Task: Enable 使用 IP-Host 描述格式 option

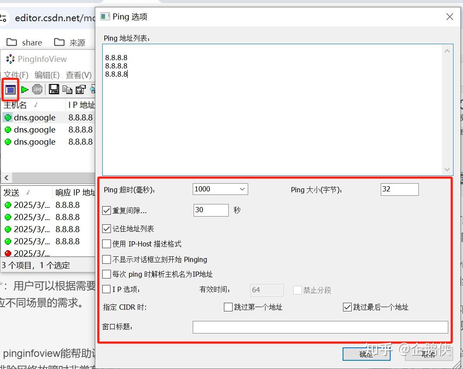Action: coord(106,244)
